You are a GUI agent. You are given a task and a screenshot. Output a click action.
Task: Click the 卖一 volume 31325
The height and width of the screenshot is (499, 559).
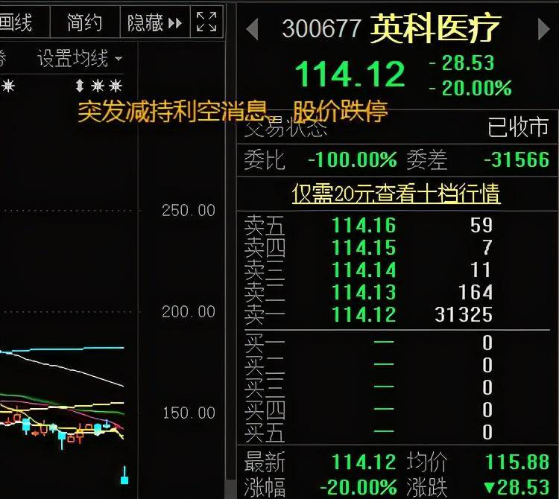pyautogui.click(x=464, y=315)
